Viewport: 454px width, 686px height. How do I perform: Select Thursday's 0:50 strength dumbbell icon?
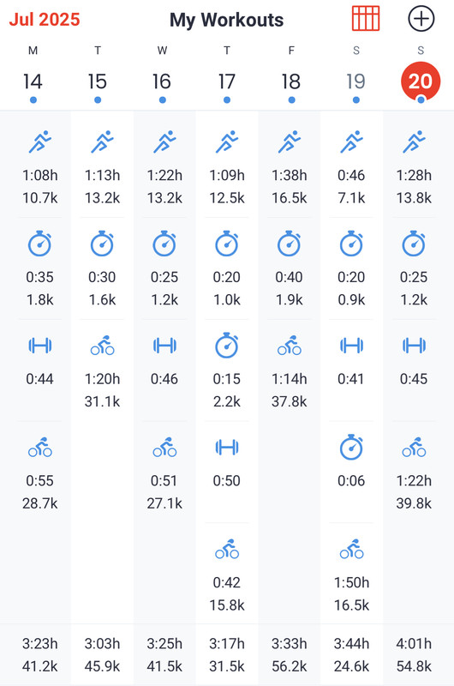[x=227, y=448]
